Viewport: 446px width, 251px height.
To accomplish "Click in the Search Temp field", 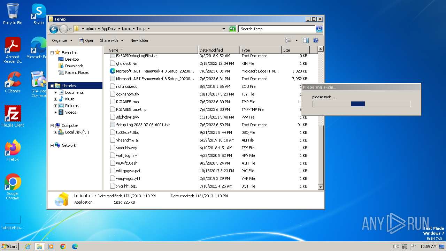I will pos(277,29).
